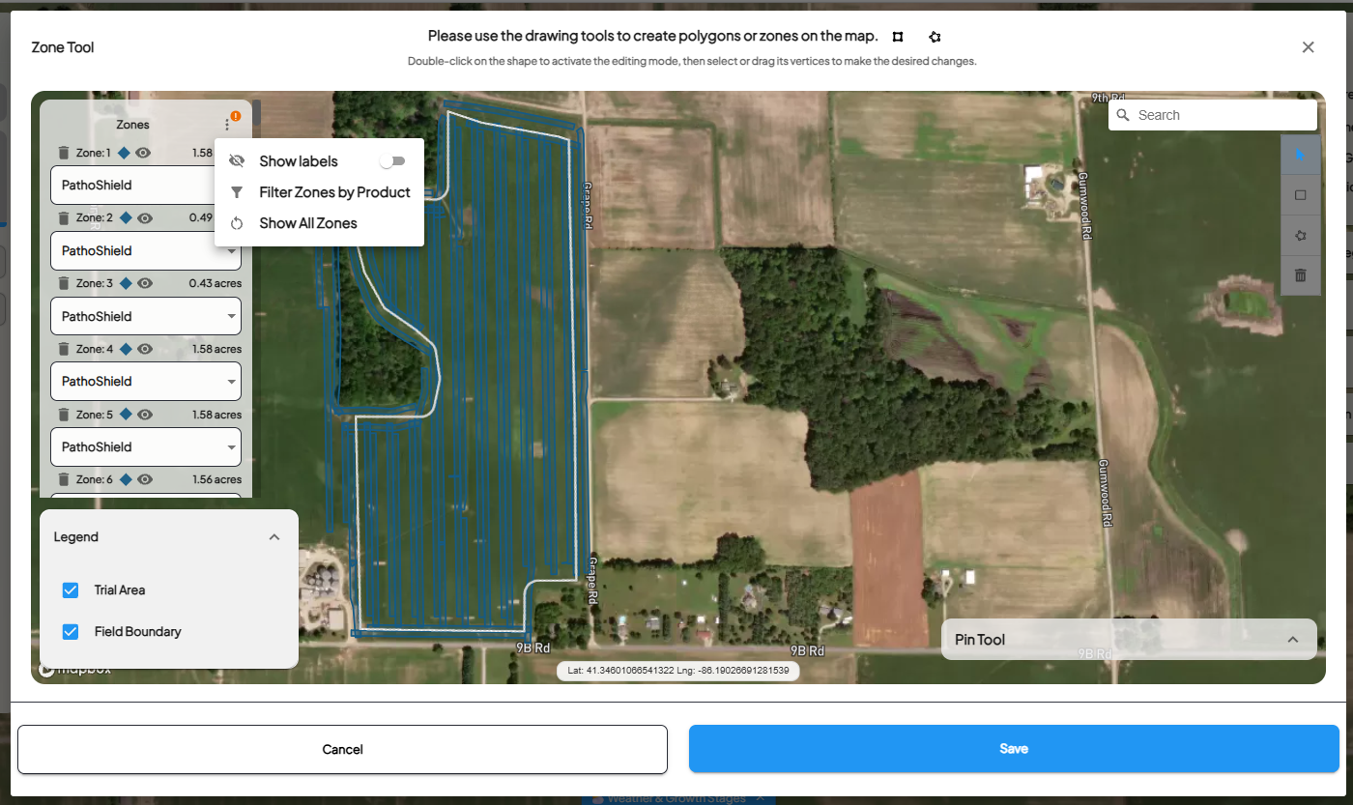The width and height of the screenshot is (1353, 805).
Task: Click the Cancel button
Action: [x=342, y=749]
